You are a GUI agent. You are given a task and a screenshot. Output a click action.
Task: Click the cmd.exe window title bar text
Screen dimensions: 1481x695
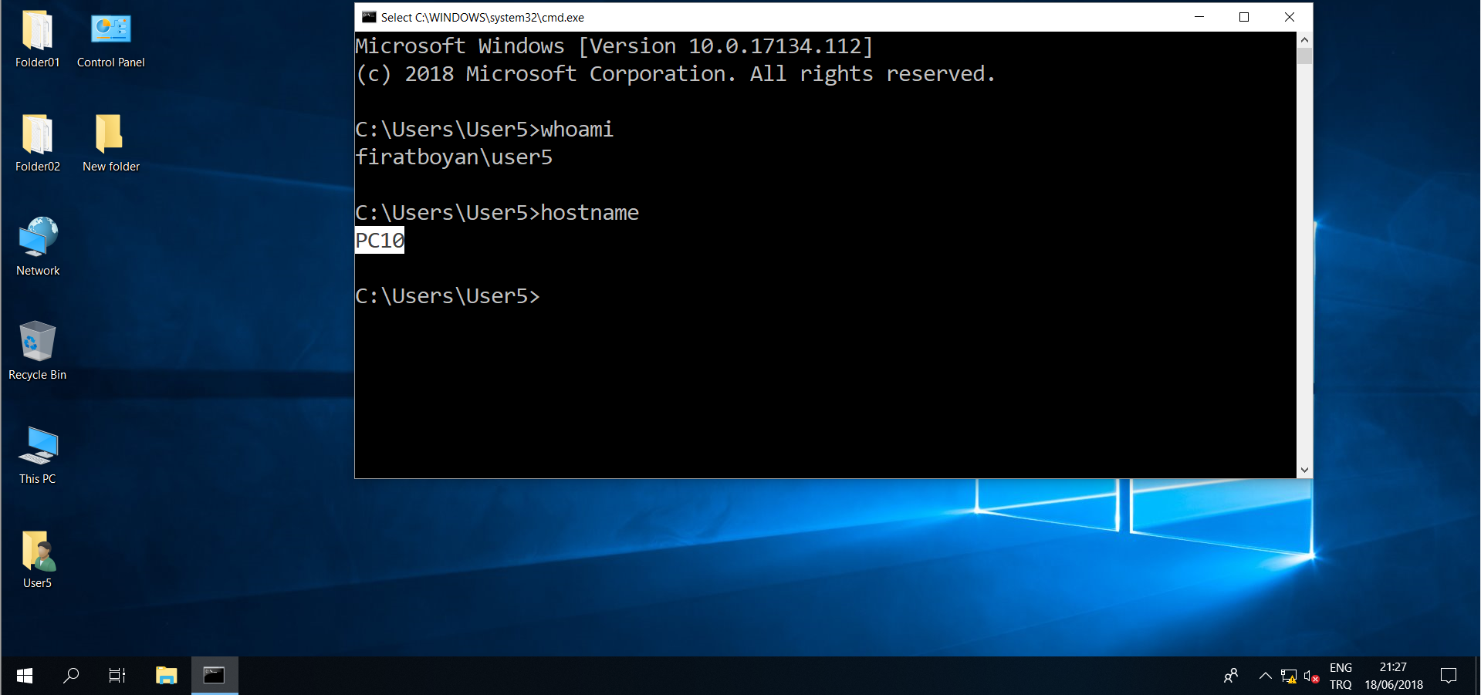click(482, 17)
